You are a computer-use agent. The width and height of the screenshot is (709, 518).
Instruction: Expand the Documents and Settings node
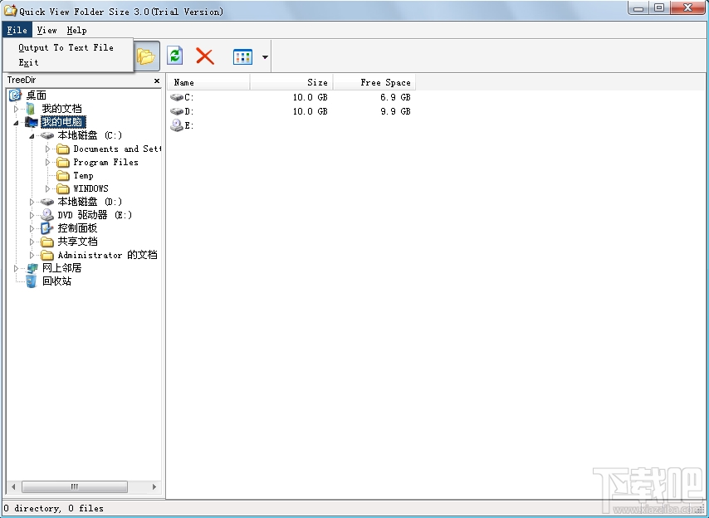(47, 149)
